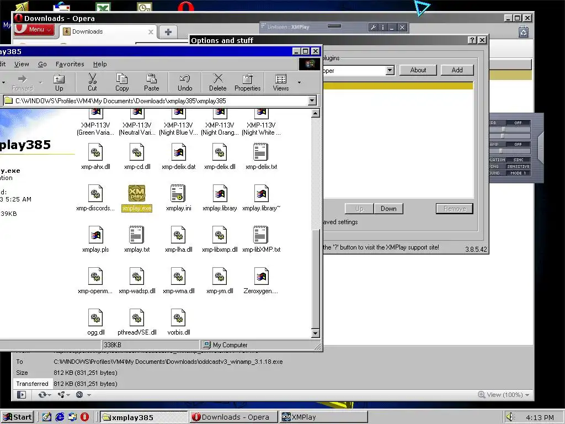Click the taskbar volume speaker icon
565x424 pixels.
(509, 417)
